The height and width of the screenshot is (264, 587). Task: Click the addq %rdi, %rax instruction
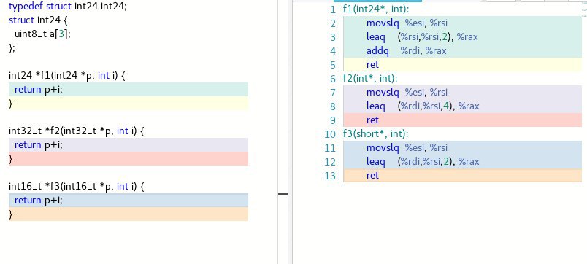[406, 51]
